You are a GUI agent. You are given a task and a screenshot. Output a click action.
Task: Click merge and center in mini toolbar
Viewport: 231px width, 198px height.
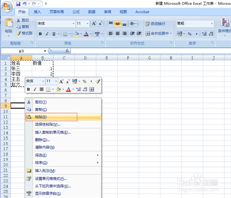[92, 89]
